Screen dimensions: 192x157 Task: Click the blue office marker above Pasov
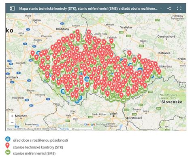63,91
